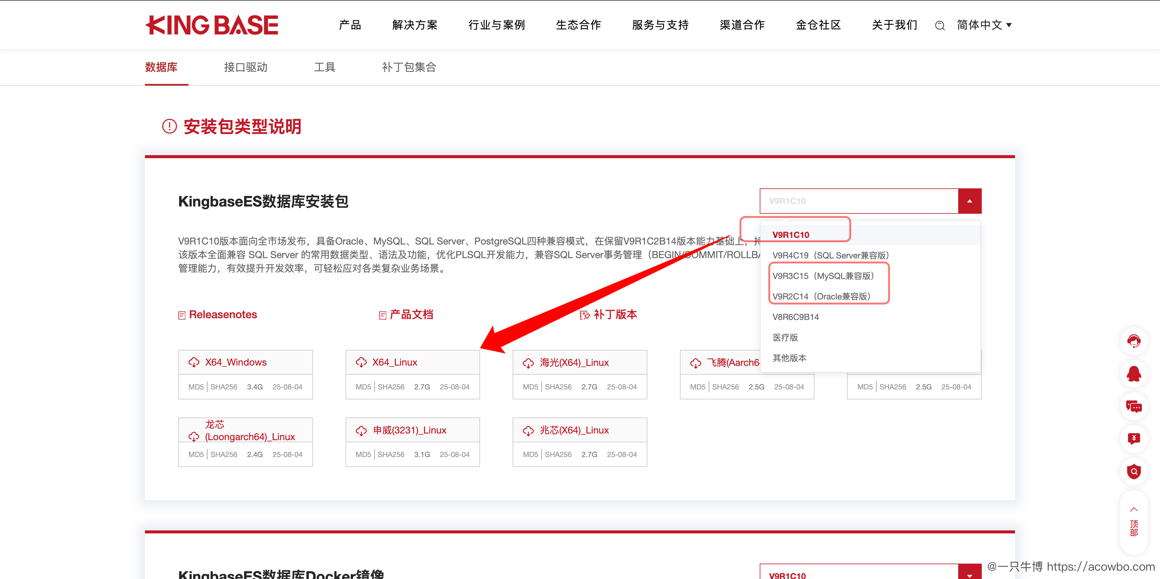Click the Releasenotes document icon
The image size is (1160, 579).
182,315
